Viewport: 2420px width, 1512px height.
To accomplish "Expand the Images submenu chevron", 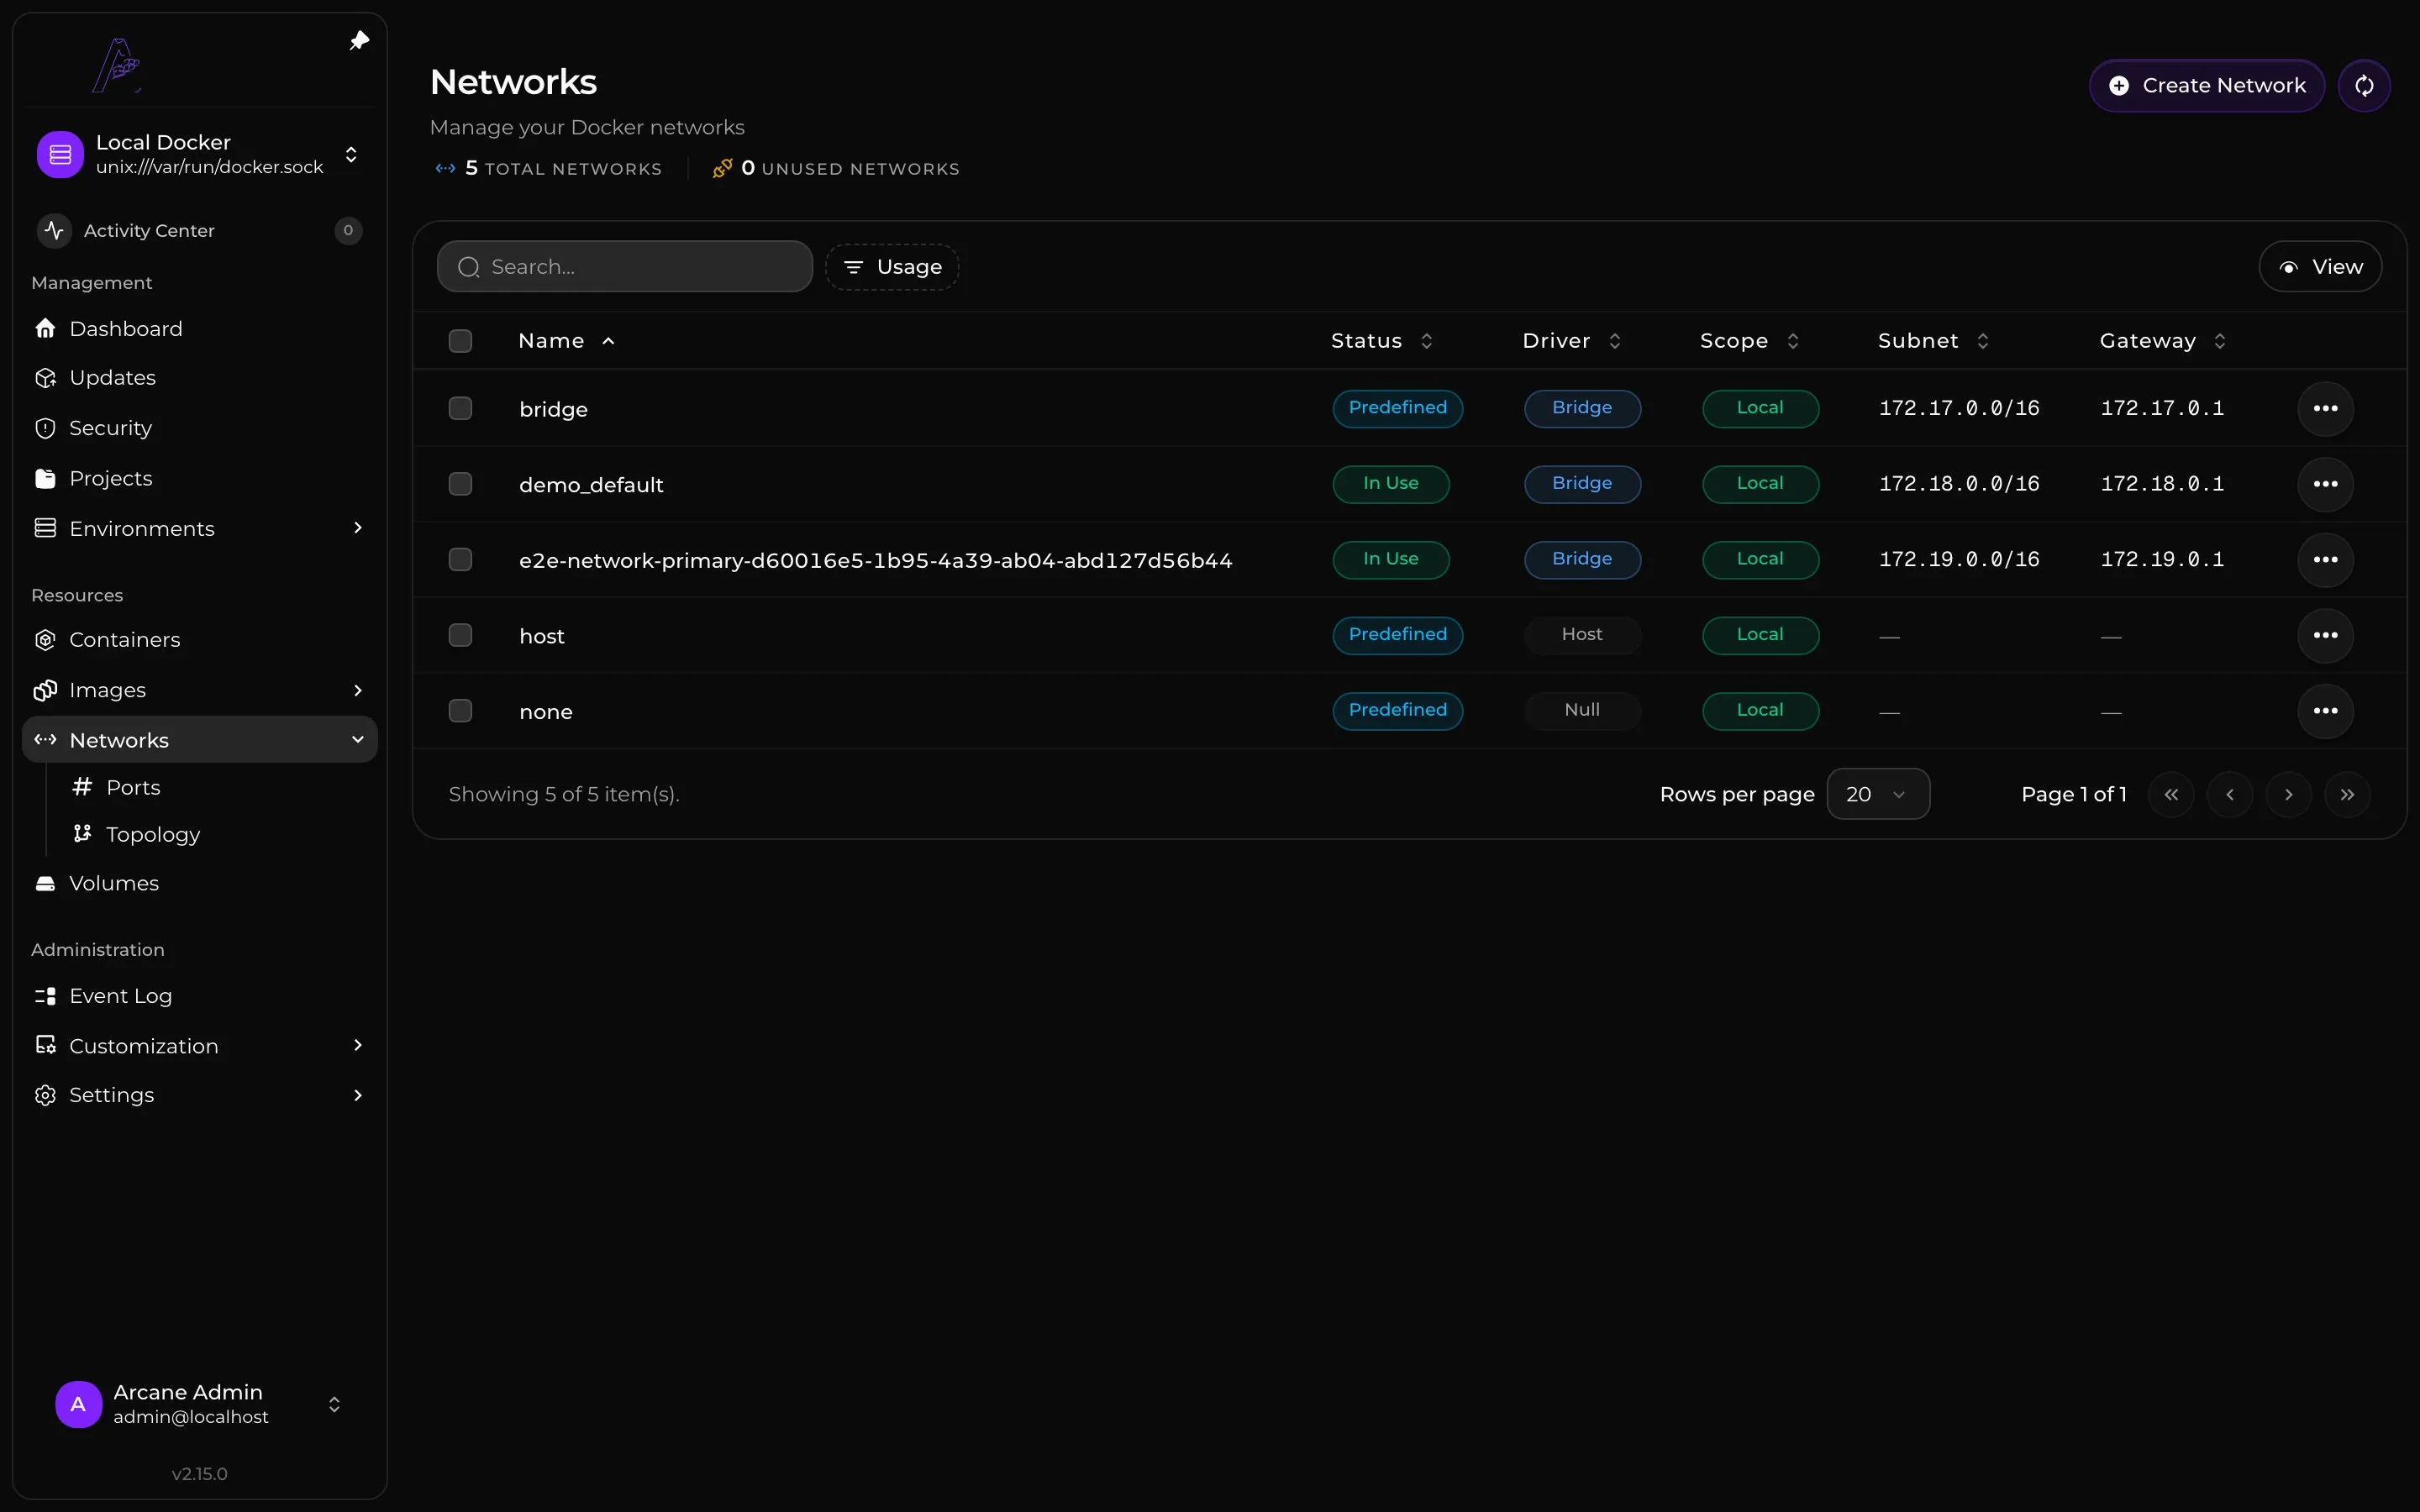I will [358, 690].
